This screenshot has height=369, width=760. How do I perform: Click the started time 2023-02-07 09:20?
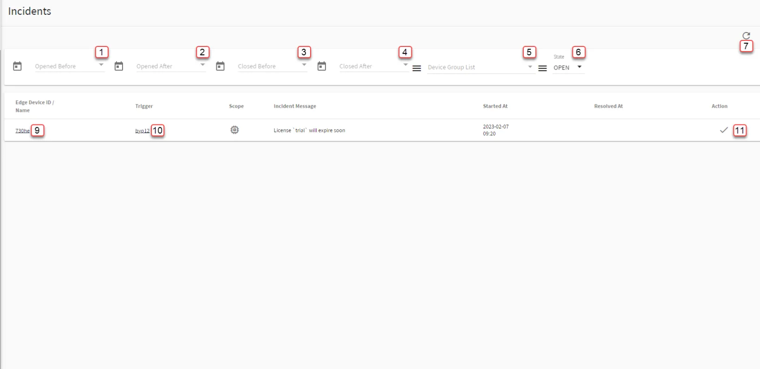pyautogui.click(x=496, y=130)
